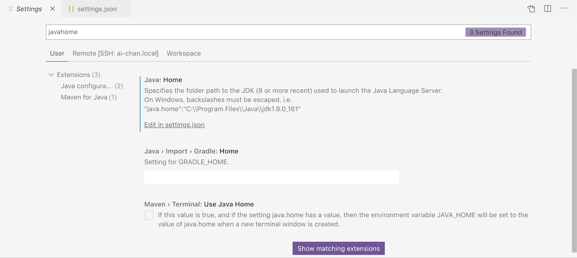Close the Settings editor tab

pos(53,9)
